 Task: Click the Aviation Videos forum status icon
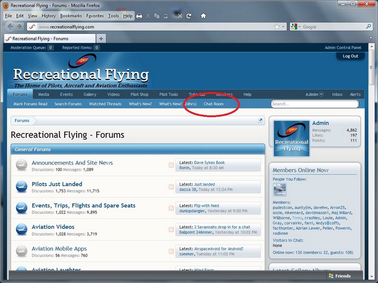tap(22, 229)
